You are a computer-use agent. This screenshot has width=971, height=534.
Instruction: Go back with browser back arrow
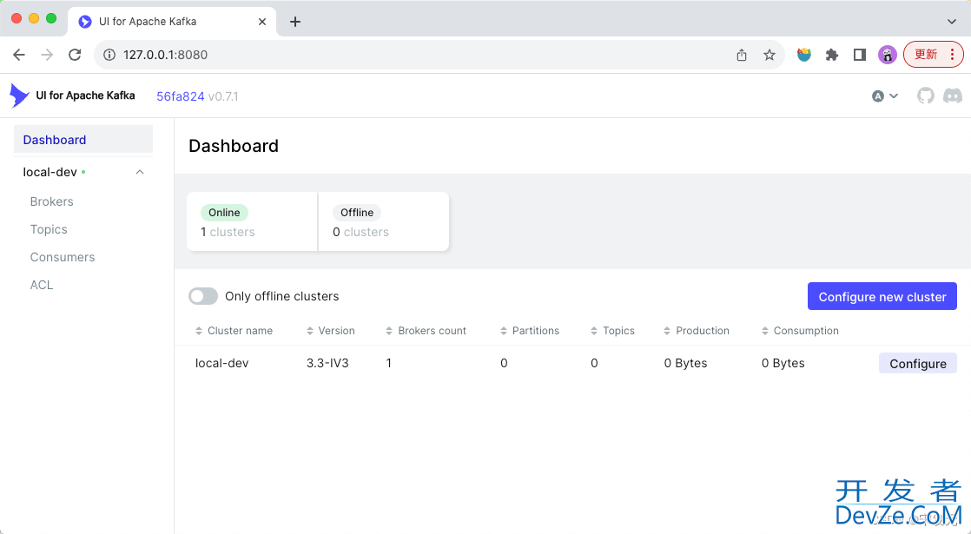[x=19, y=55]
